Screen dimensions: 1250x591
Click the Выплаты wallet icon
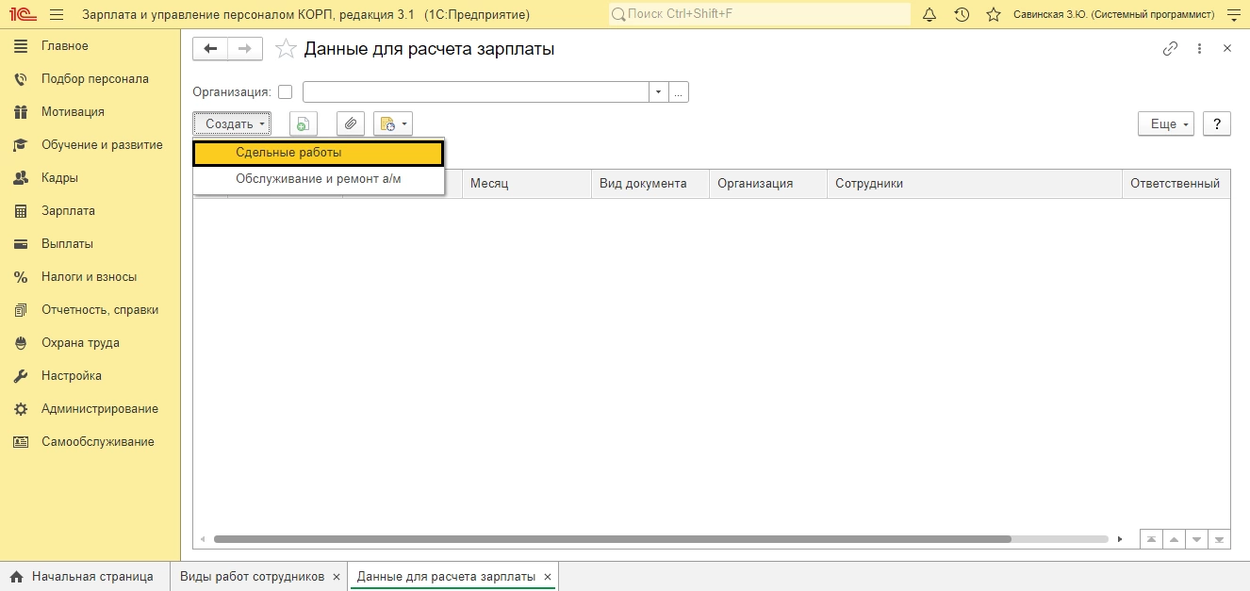(21, 244)
